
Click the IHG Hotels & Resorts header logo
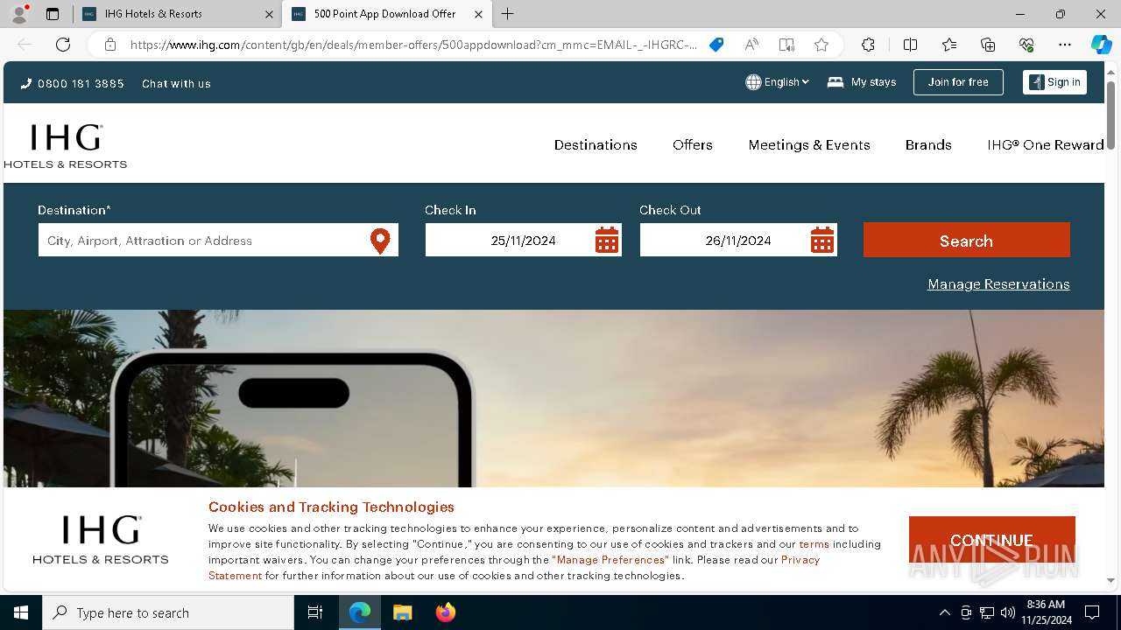click(66, 145)
